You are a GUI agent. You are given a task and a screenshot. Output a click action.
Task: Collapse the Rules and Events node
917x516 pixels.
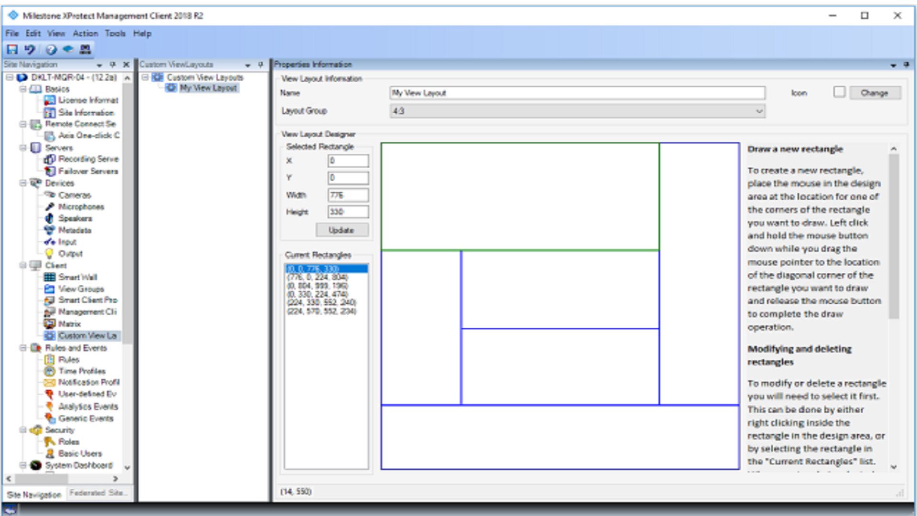pos(22,348)
